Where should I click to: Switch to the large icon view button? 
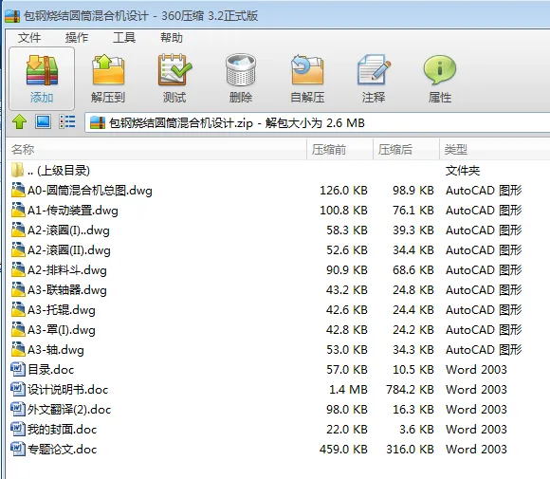coord(43,122)
